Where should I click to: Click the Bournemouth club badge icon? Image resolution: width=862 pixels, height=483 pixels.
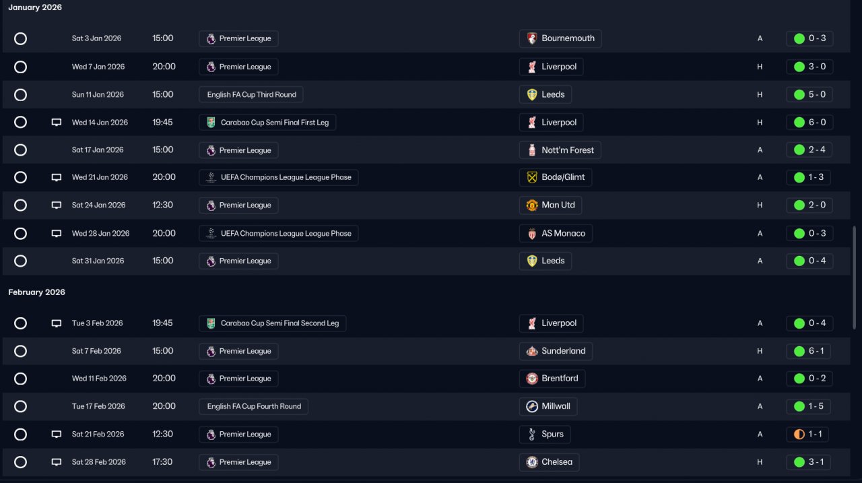(x=532, y=38)
